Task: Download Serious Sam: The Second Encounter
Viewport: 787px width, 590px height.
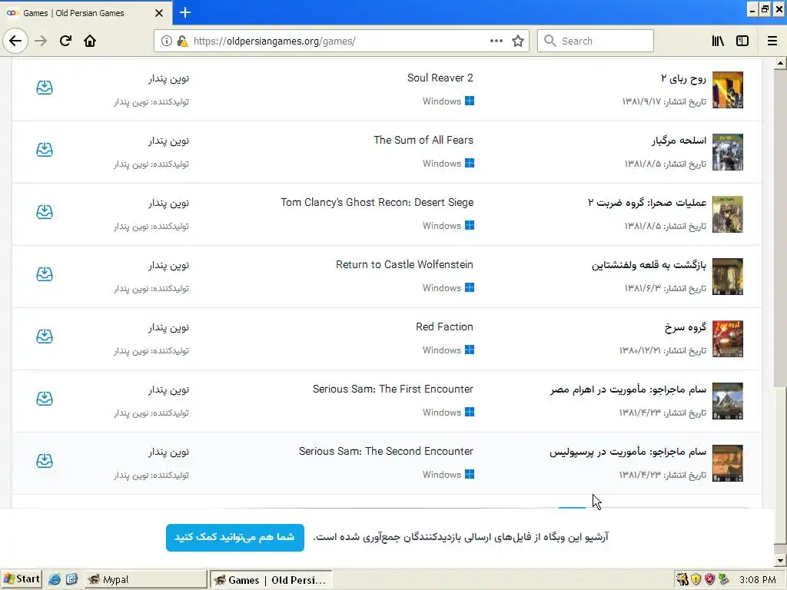Action: 44,461
